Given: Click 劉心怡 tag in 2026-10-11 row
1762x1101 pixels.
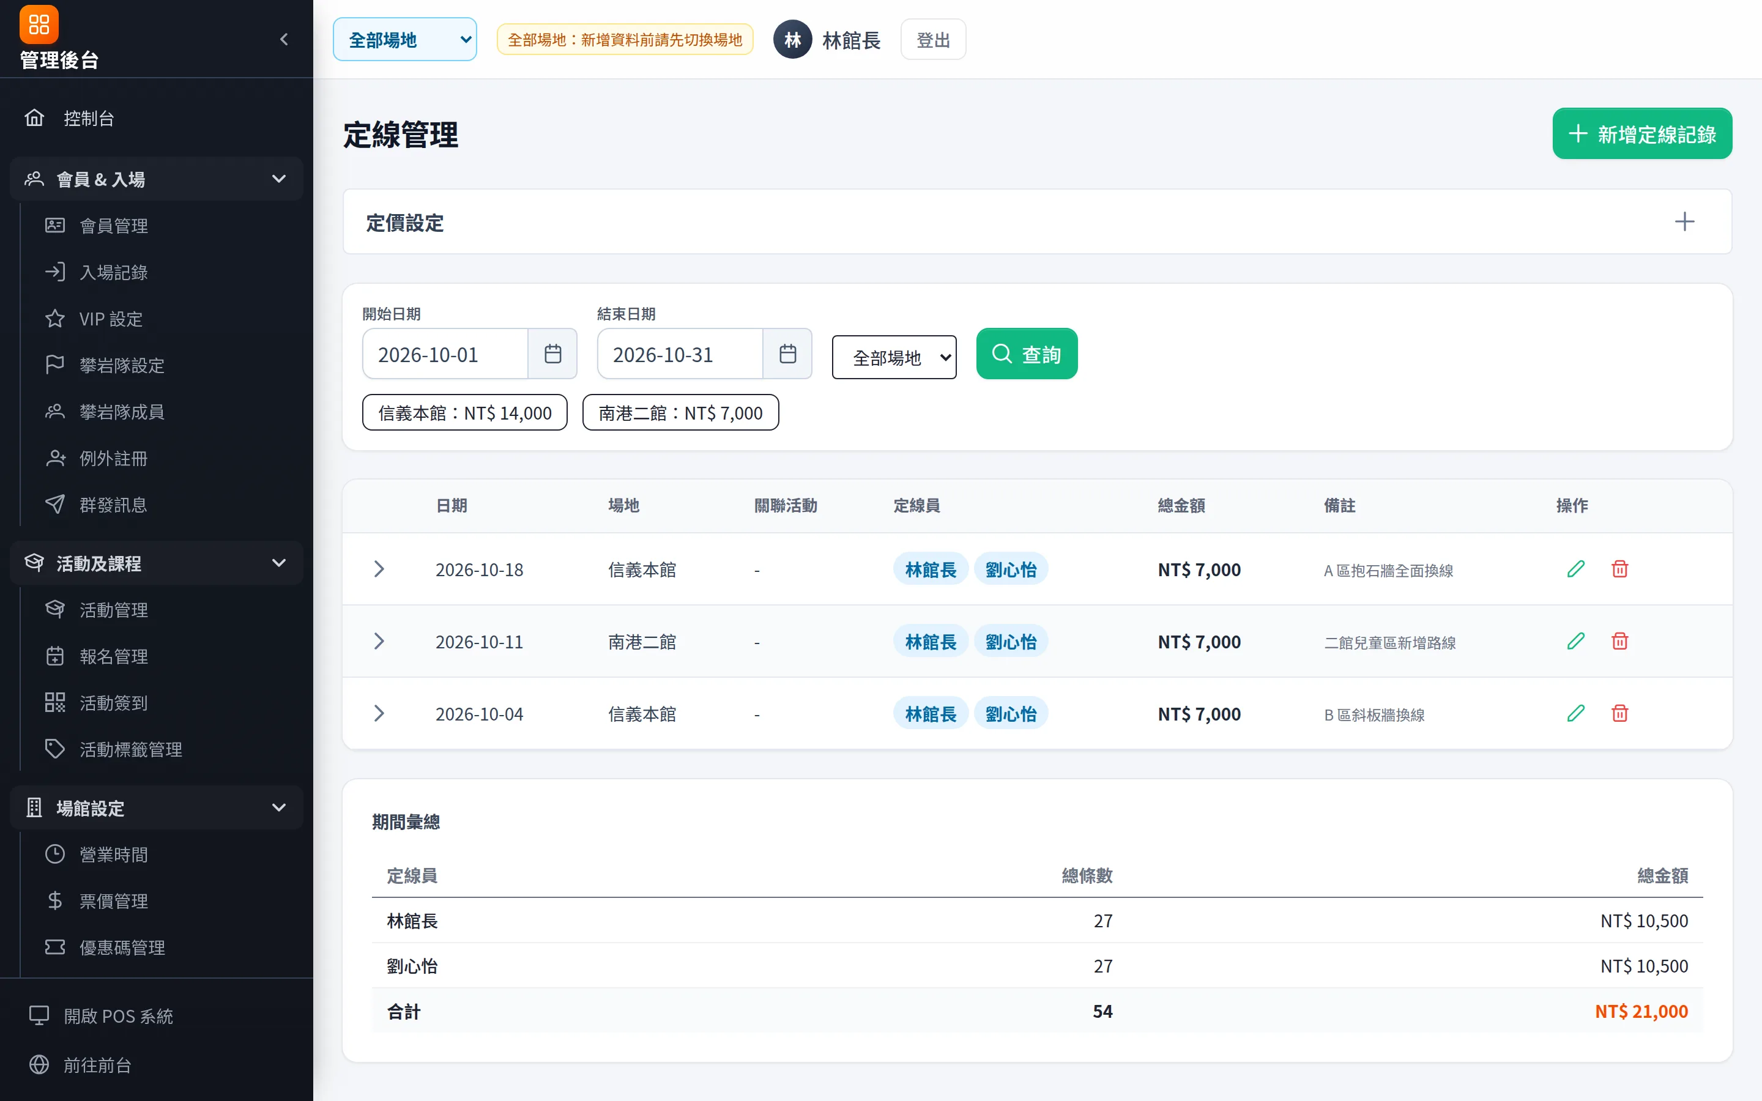Looking at the screenshot, I should (x=1011, y=642).
